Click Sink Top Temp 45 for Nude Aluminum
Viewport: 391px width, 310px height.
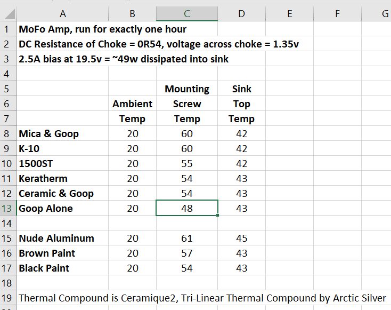(242, 239)
